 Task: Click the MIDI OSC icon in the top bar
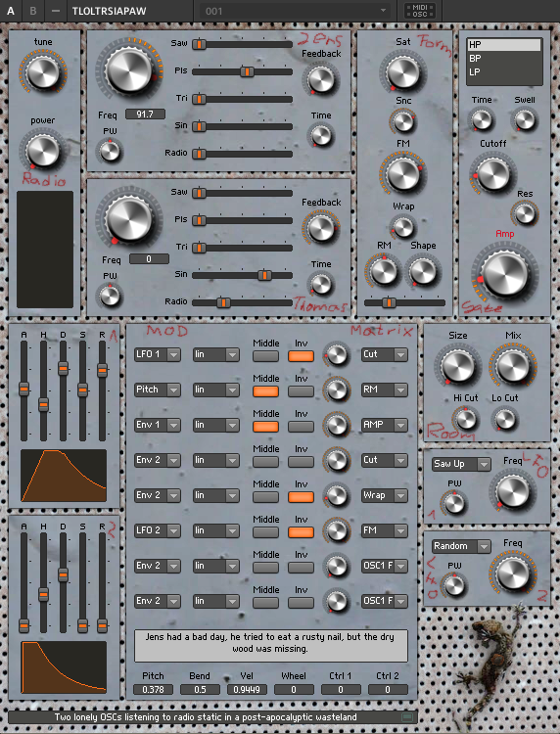420,11
